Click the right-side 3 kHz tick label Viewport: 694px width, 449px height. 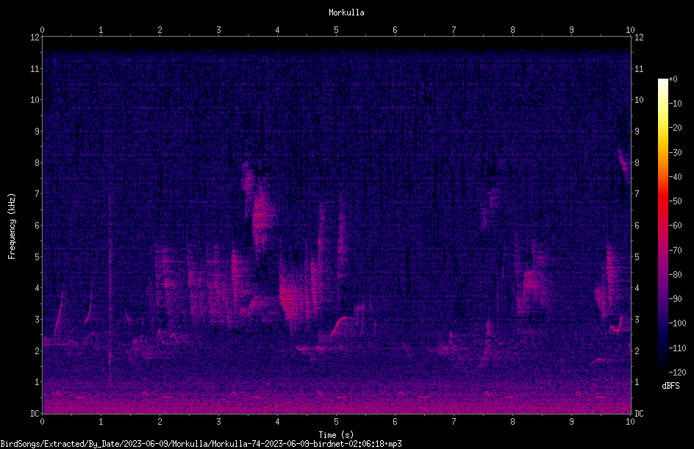[x=637, y=320]
